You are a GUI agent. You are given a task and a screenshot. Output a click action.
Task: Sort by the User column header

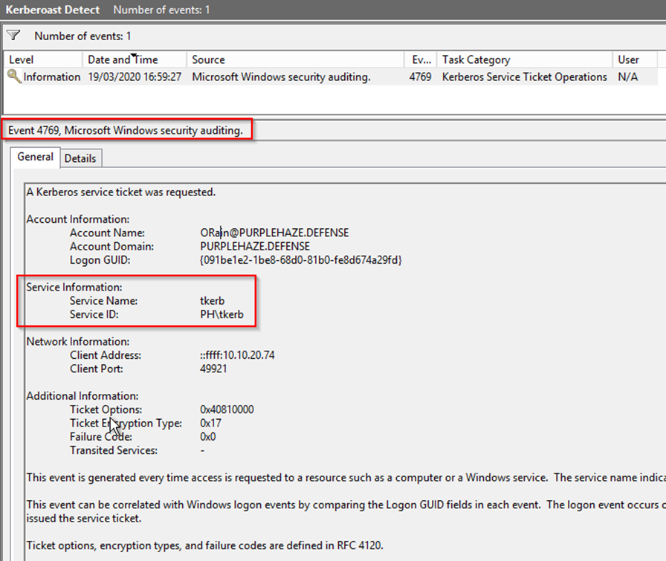[x=635, y=59]
